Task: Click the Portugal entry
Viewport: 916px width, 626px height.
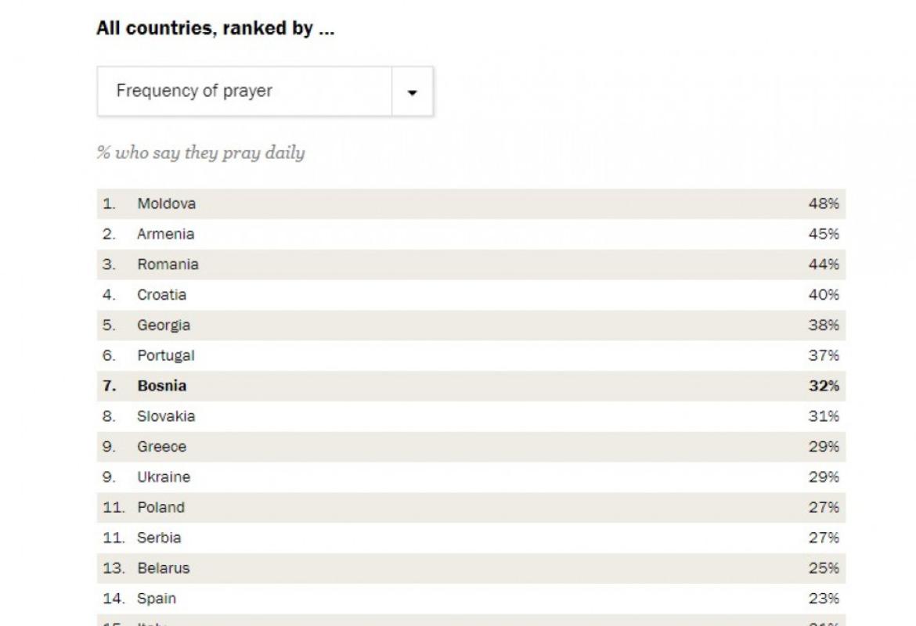Action: (166, 356)
